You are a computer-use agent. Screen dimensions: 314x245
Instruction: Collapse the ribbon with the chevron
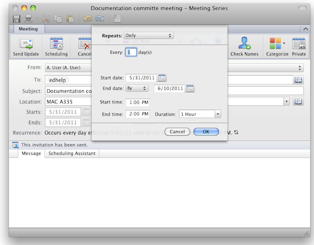click(x=305, y=29)
